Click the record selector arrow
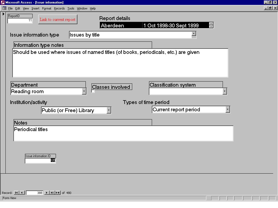278x208 pixels. (x=3, y=14)
